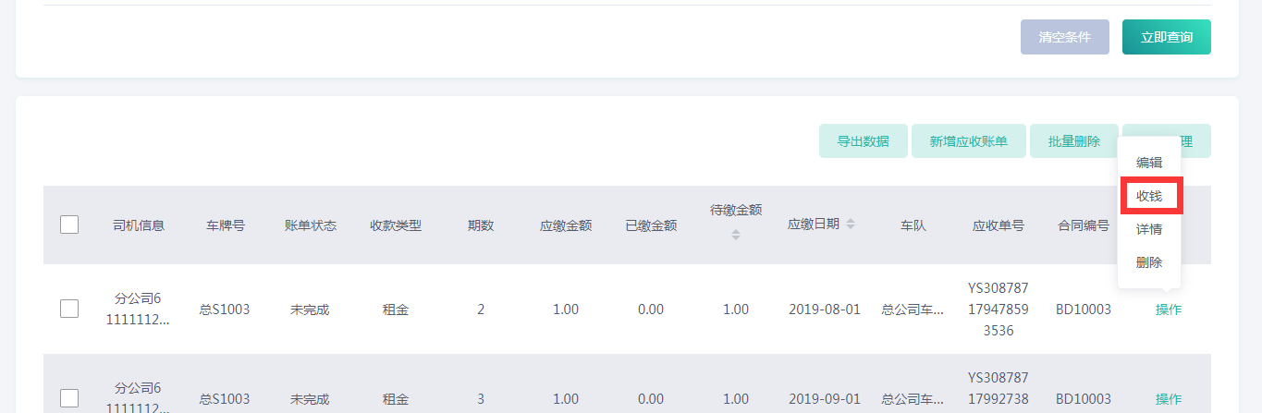This screenshot has height=413, width=1262.
Task: Click the 司机信息 column header
Action: pyautogui.click(x=139, y=225)
